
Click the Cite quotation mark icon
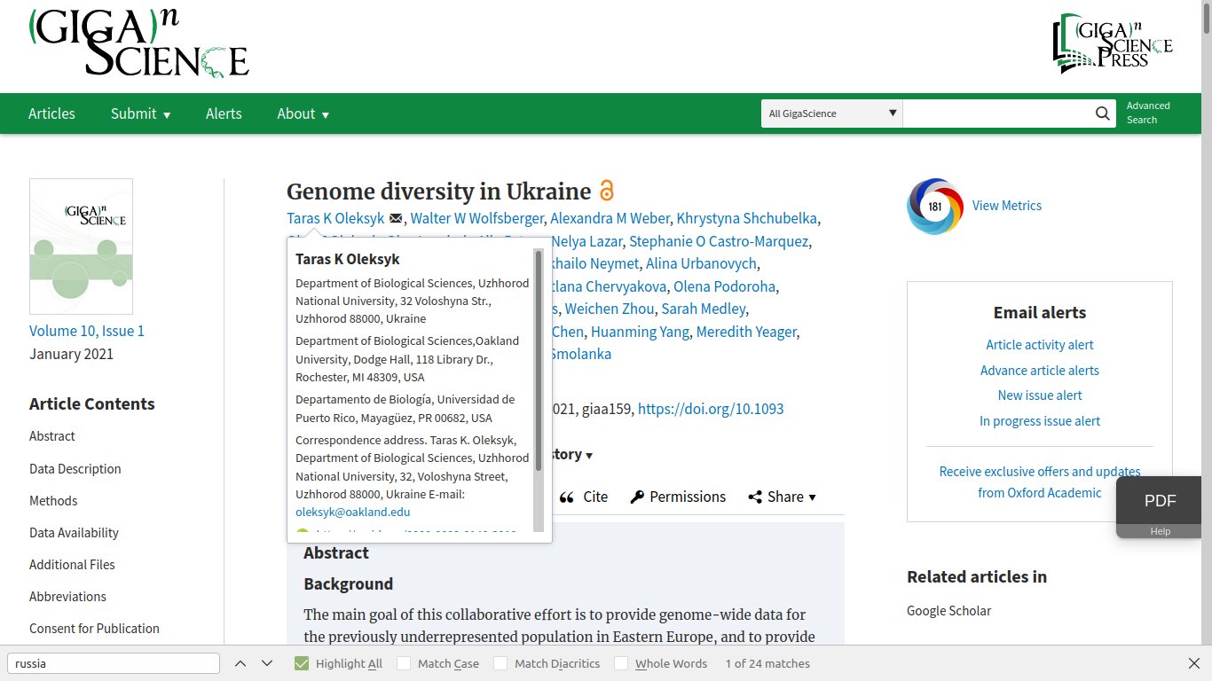pos(567,497)
